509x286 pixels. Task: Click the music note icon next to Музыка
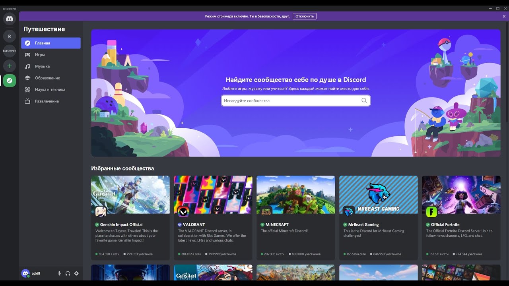27,66
